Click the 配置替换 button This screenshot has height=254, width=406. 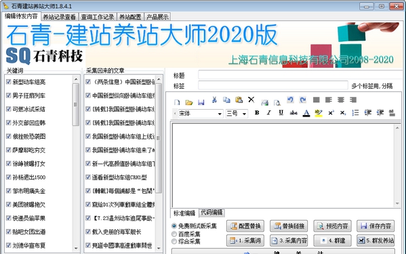coord(245,226)
